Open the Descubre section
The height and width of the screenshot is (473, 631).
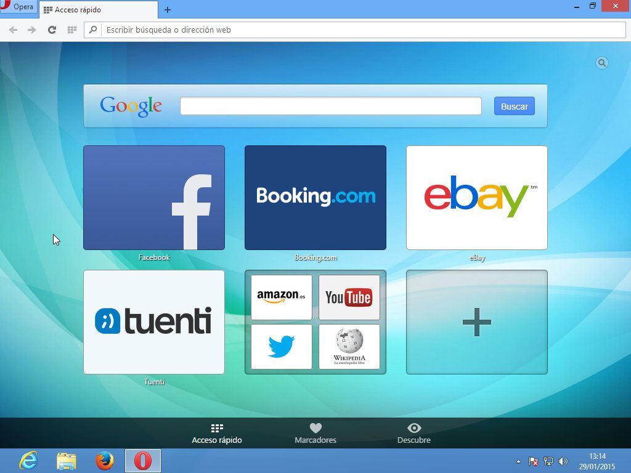[x=414, y=434]
